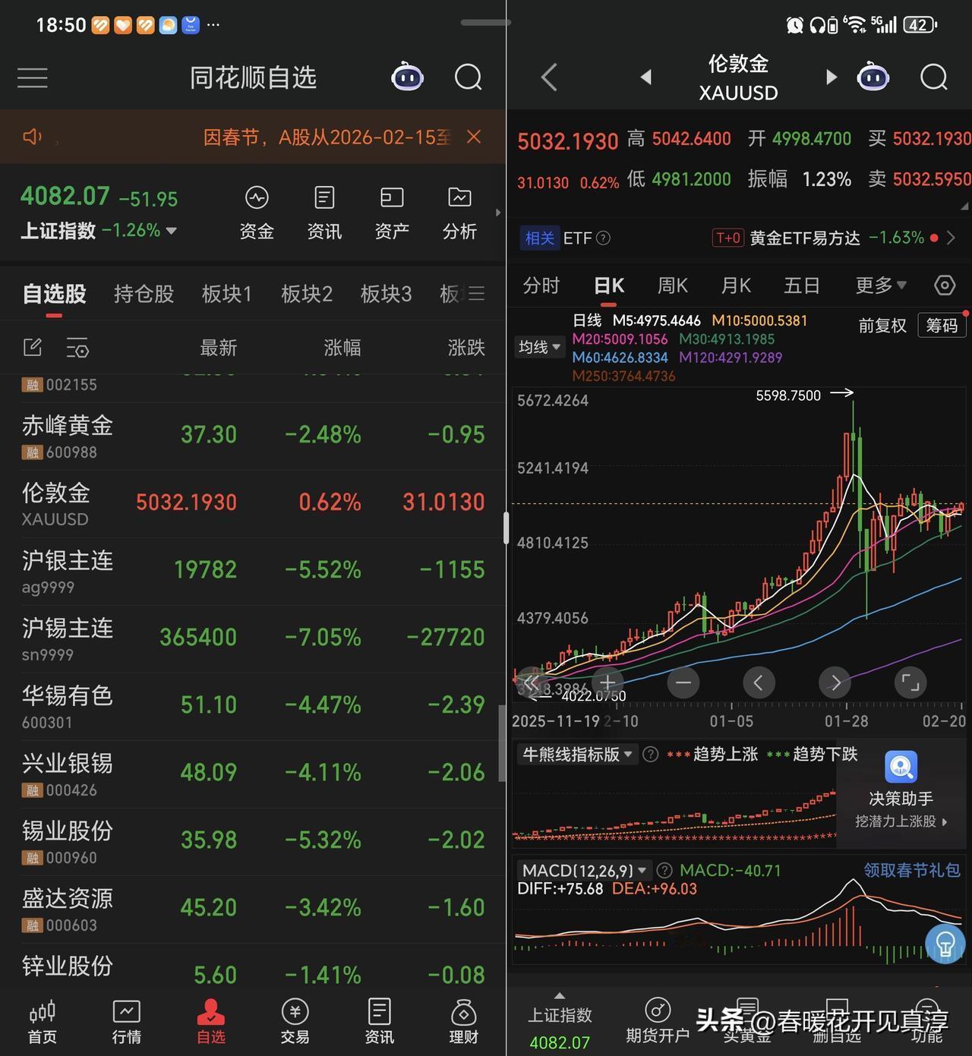
Task: Move chart right with the chevron button
Action: [x=835, y=683]
